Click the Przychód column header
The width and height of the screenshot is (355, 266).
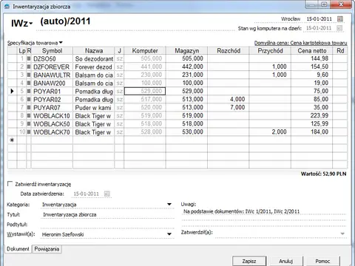(270, 51)
